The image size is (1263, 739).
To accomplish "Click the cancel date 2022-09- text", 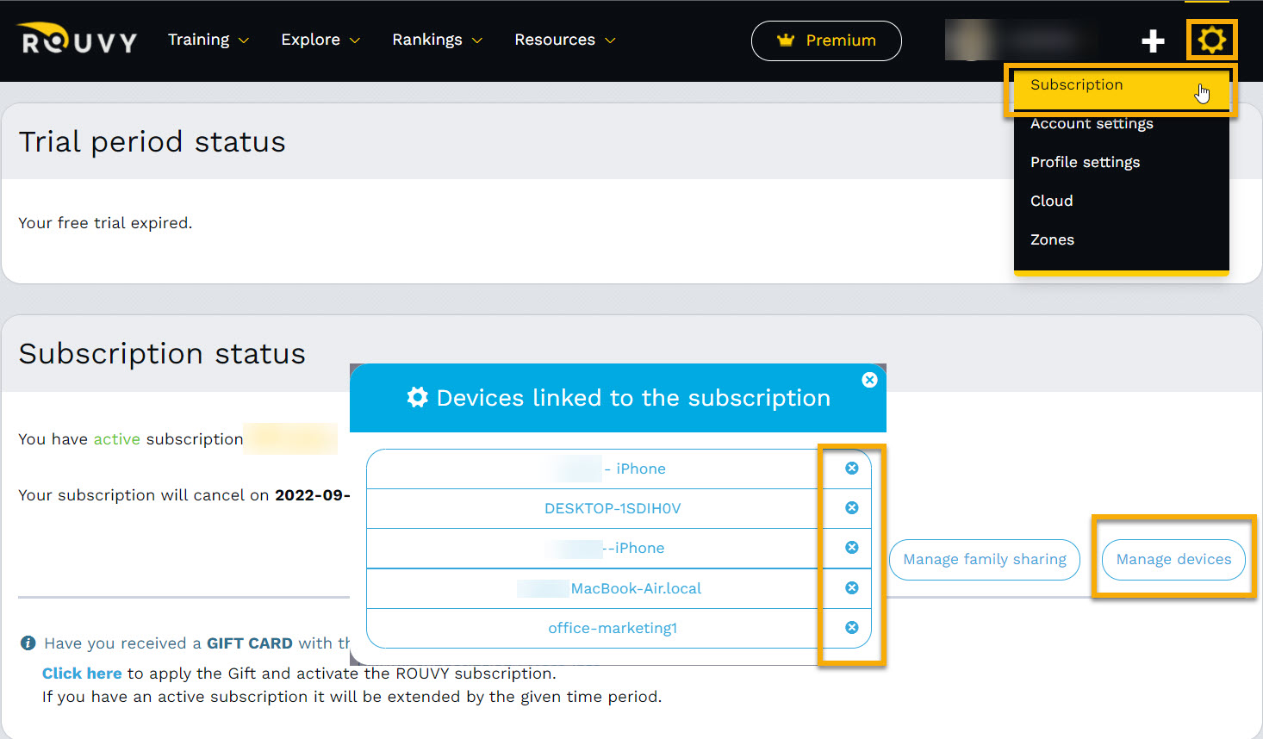I will [x=313, y=495].
